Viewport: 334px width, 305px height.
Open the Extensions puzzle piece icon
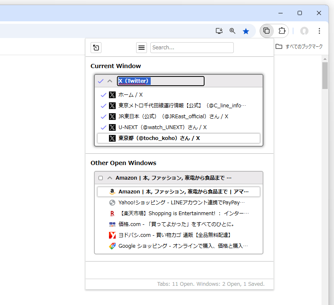tap(282, 31)
